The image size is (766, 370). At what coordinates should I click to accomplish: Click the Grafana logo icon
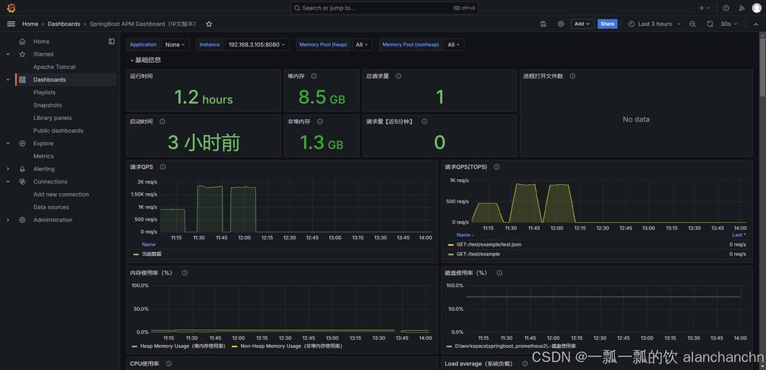[10, 8]
